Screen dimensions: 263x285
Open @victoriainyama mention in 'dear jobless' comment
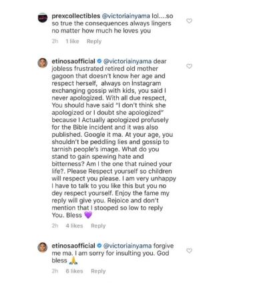click(x=127, y=61)
